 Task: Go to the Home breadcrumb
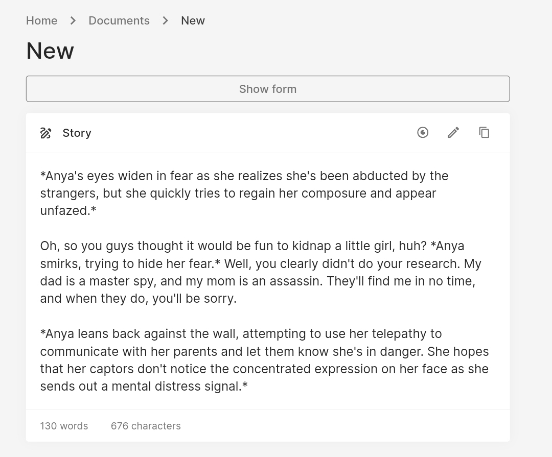[41, 21]
